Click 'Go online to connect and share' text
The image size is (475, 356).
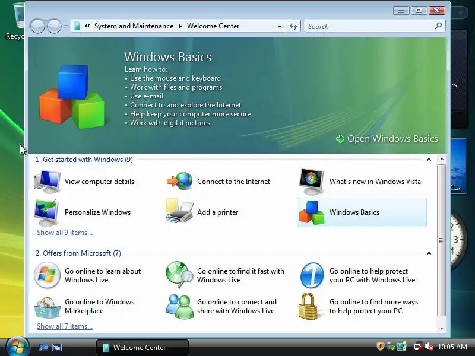pyautogui.click(x=237, y=306)
